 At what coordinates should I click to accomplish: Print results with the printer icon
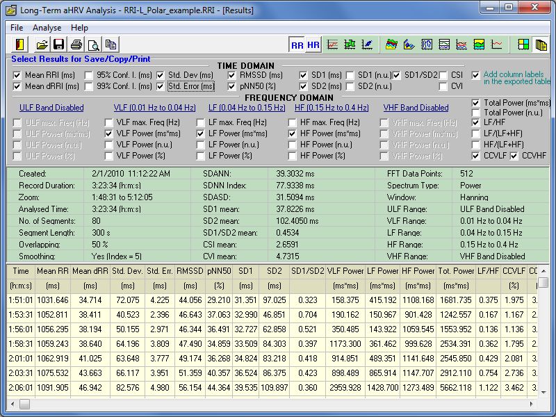(76, 44)
